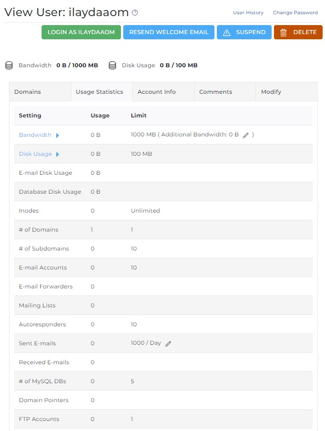This screenshot has width=325, height=431.
Task: Click the database icon beside the top Disk Usage summary
Action: click(112, 65)
